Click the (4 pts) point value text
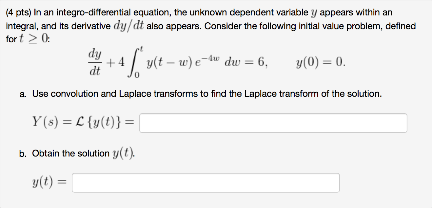Screen dimensions: 432x208 [x=19, y=12]
